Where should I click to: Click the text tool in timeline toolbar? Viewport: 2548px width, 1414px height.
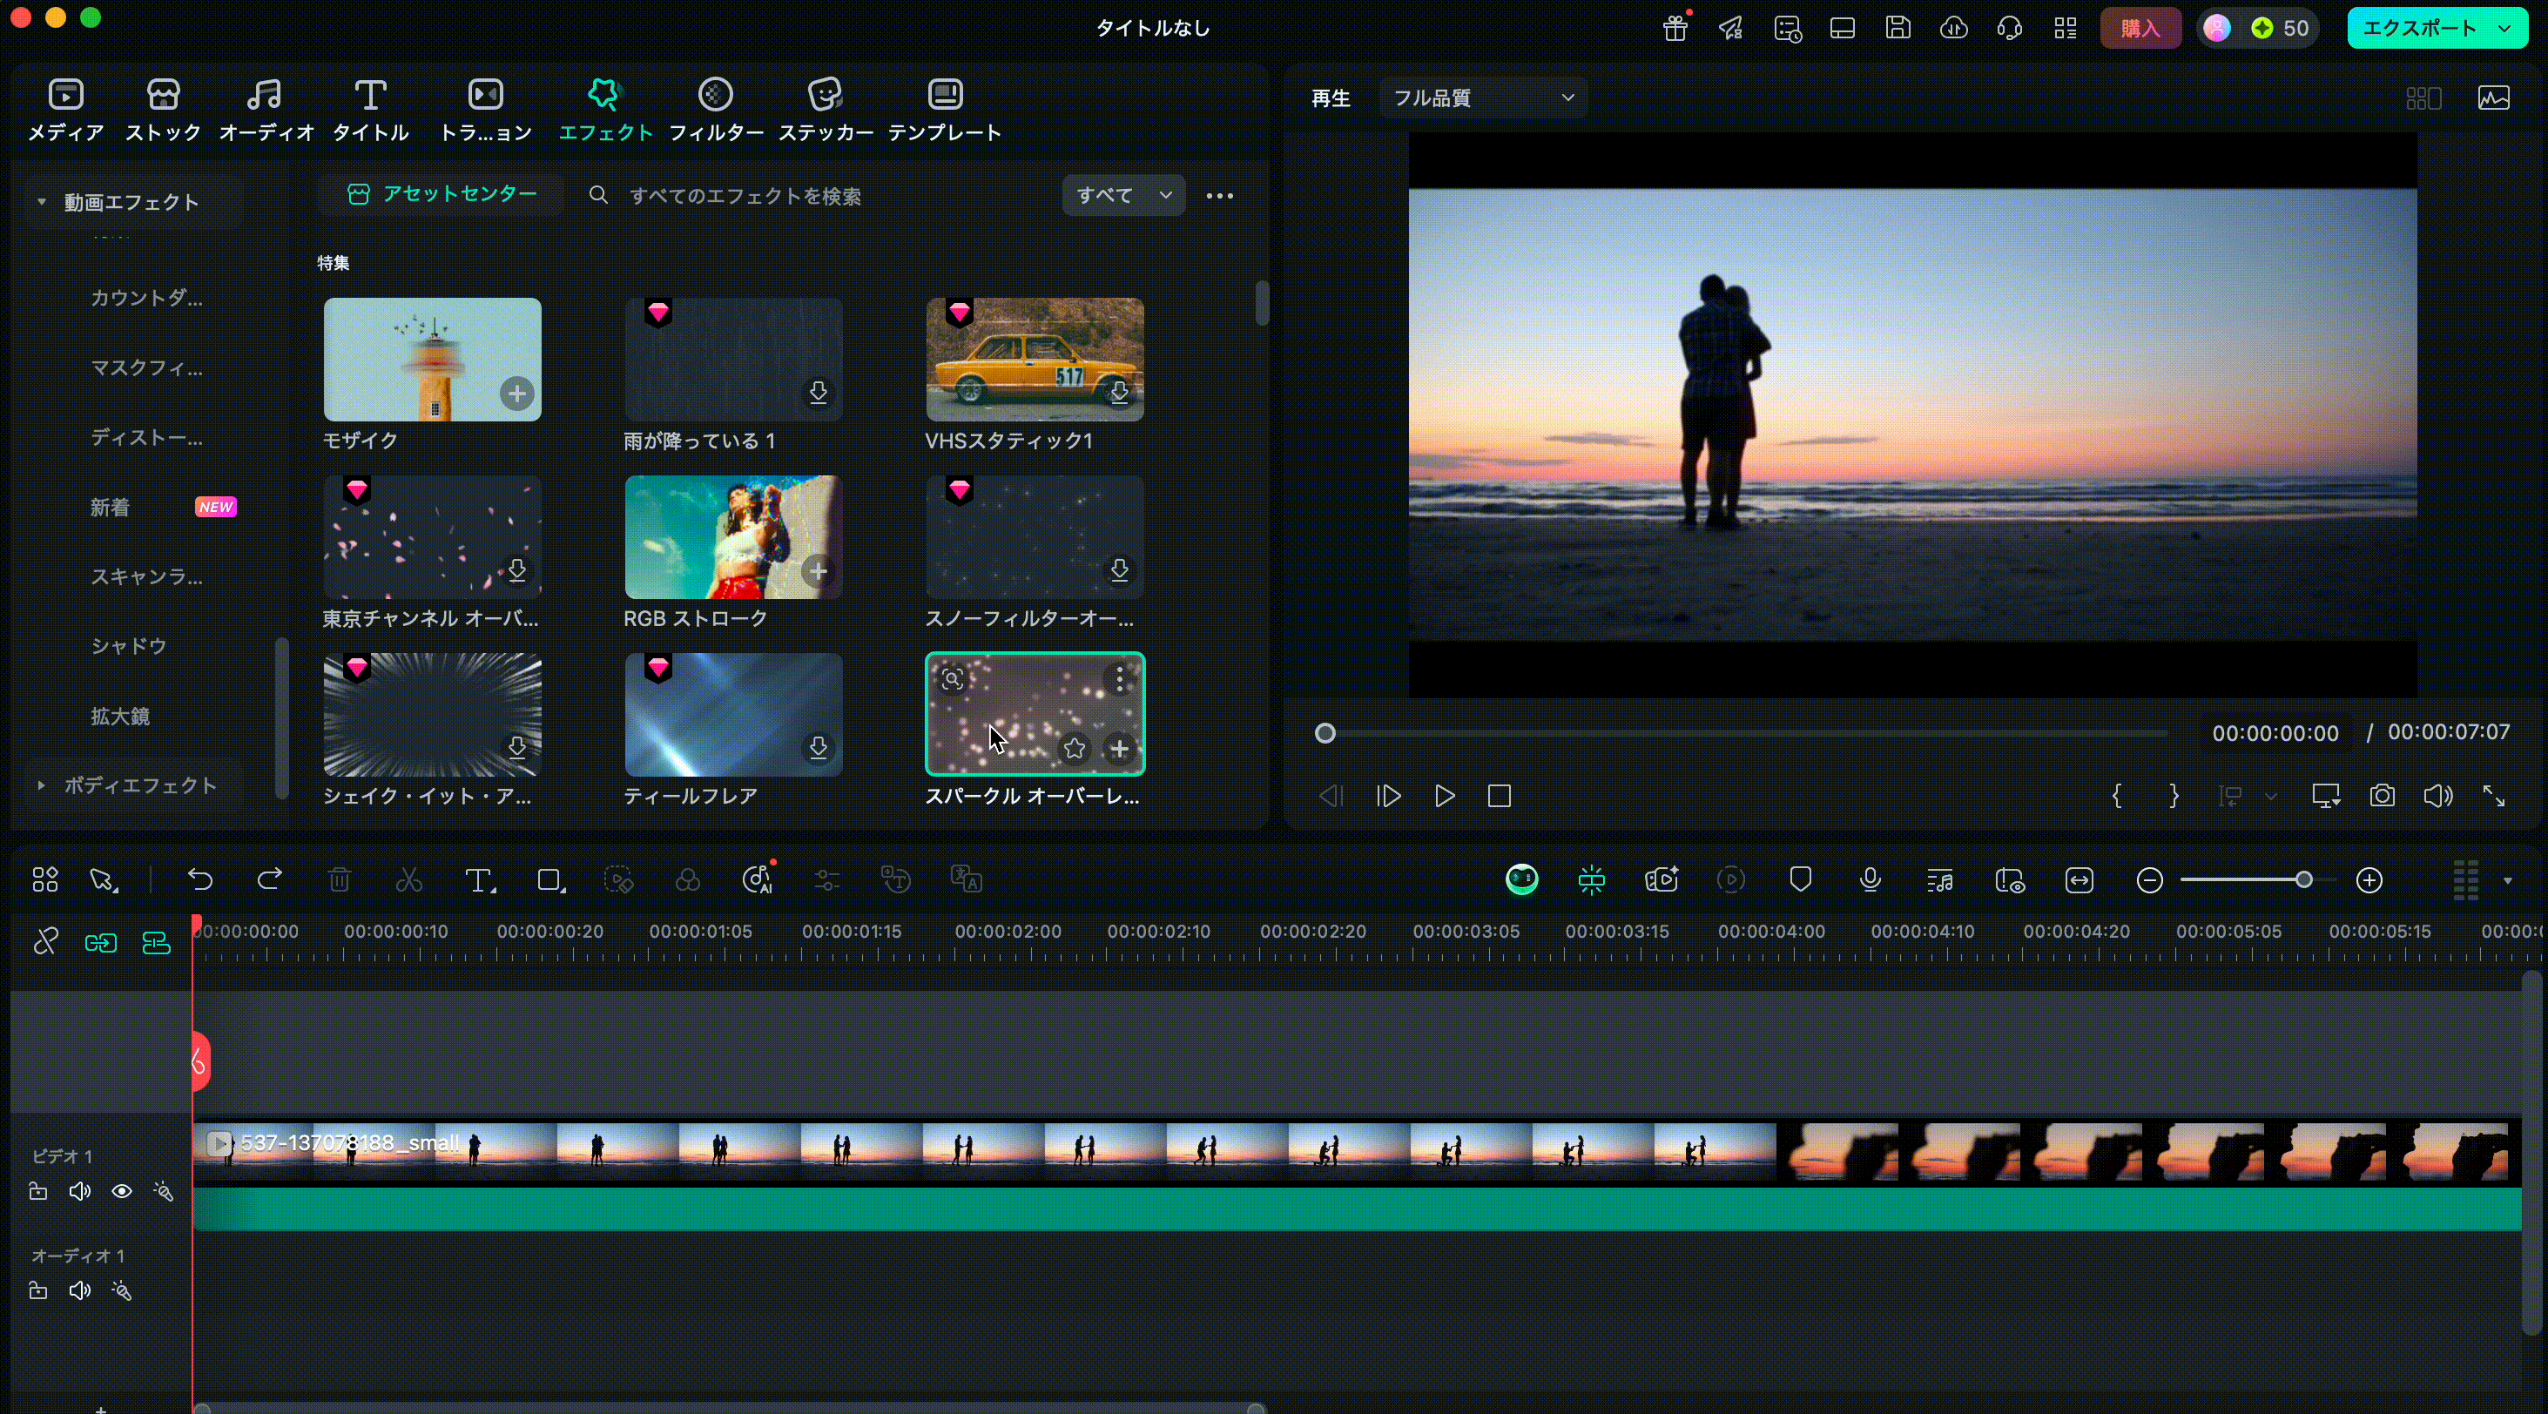(x=480, y=879)
